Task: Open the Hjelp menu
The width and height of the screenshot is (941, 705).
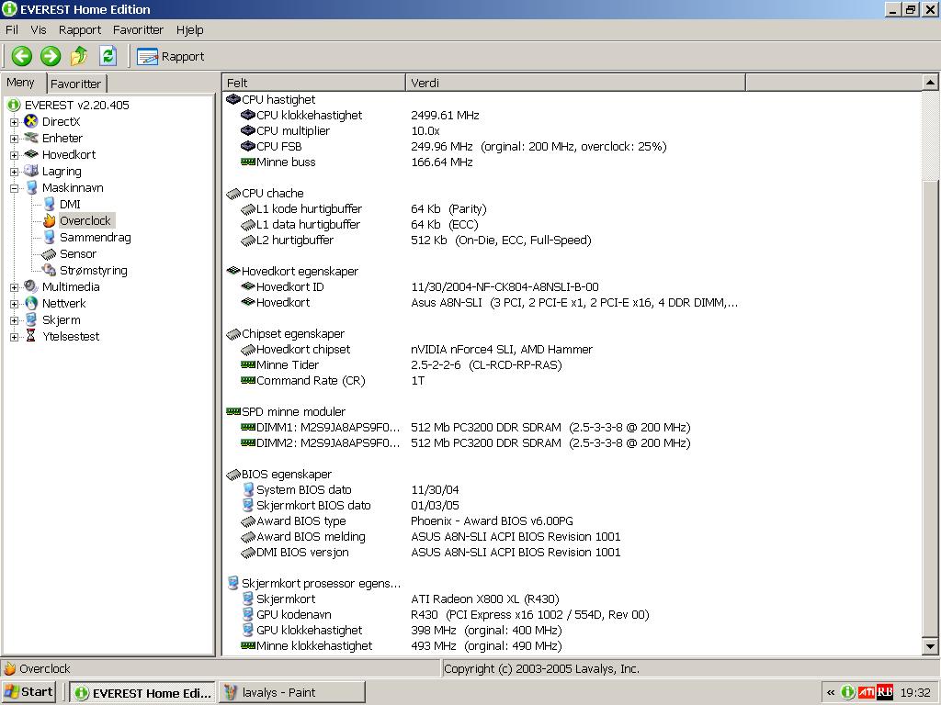Action: tap(189, 29)
